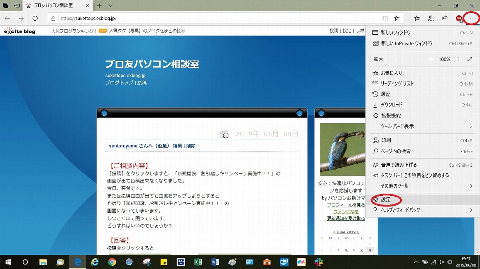Select date 5 in the June calendar
This screenshot has height=269, width=480.
coord(346,250)
